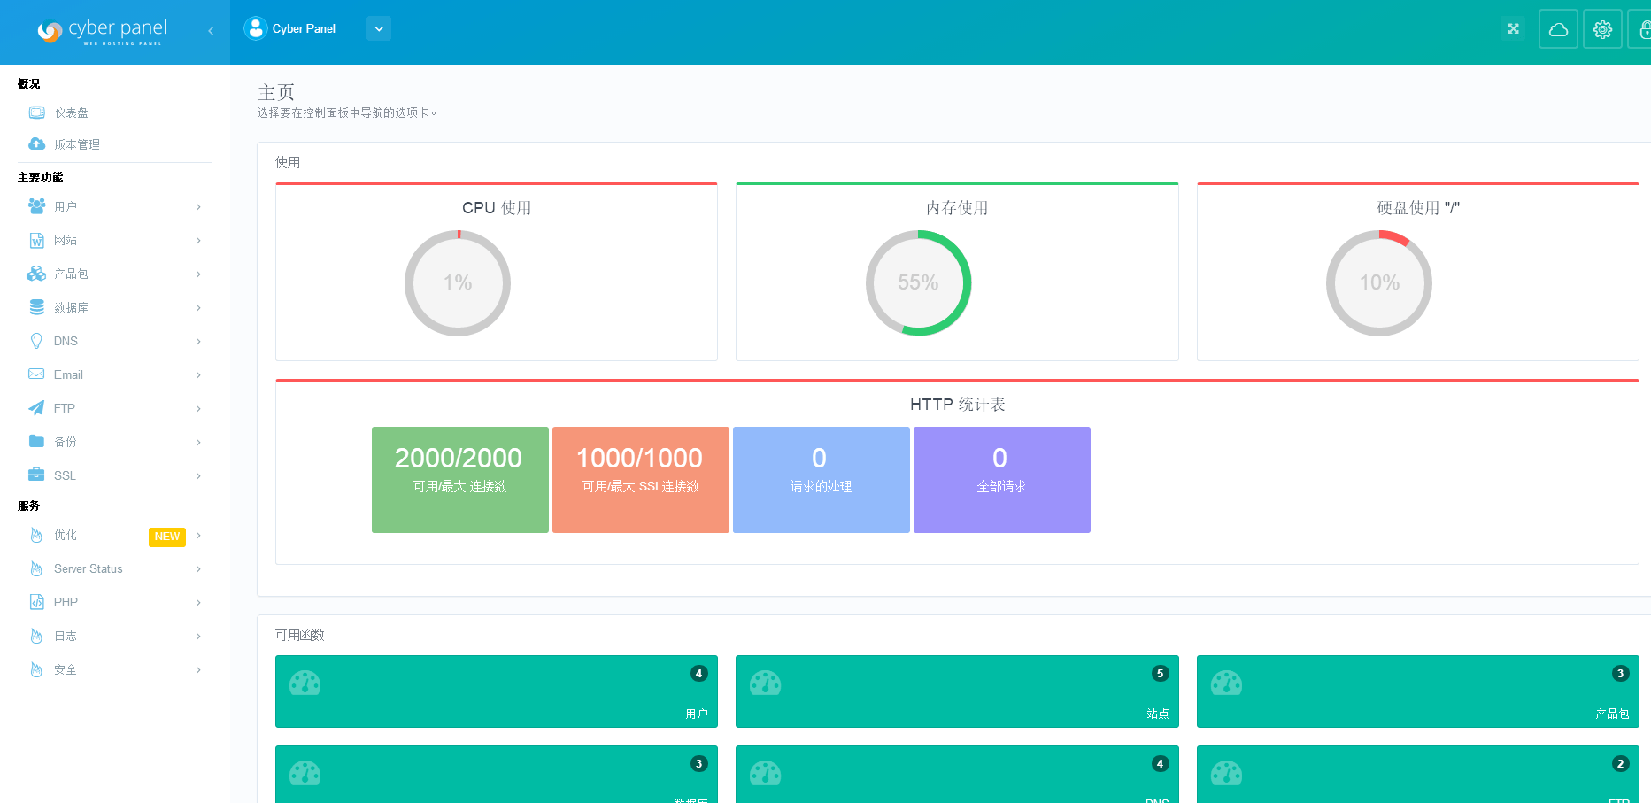The height and width of the screenshot is (803, 1651).
Task: Expand the PHP section chevron
Action: (x=198, y=603)
